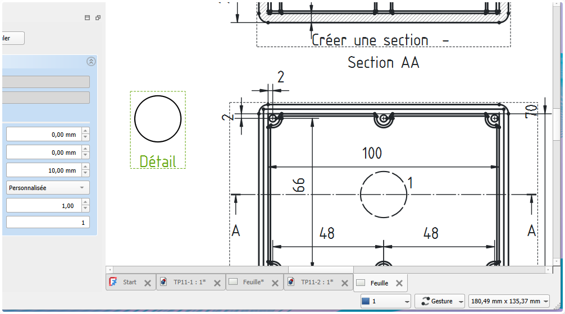Click the panel minimize icon beside undock
Image resolution: width=565 pixels, height=314 pixels.
tap(87, 18)
